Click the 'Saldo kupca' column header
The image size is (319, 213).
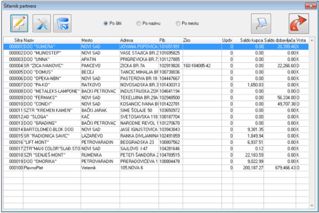click(x=249, y=40)
